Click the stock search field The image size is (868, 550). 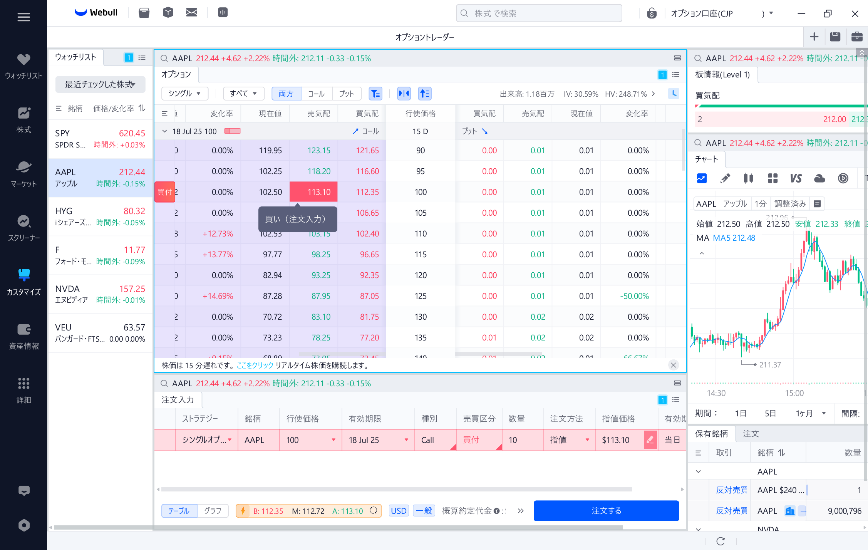click(539, 13)
